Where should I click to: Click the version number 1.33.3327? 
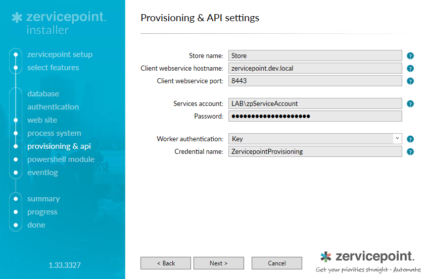point(65,265)
